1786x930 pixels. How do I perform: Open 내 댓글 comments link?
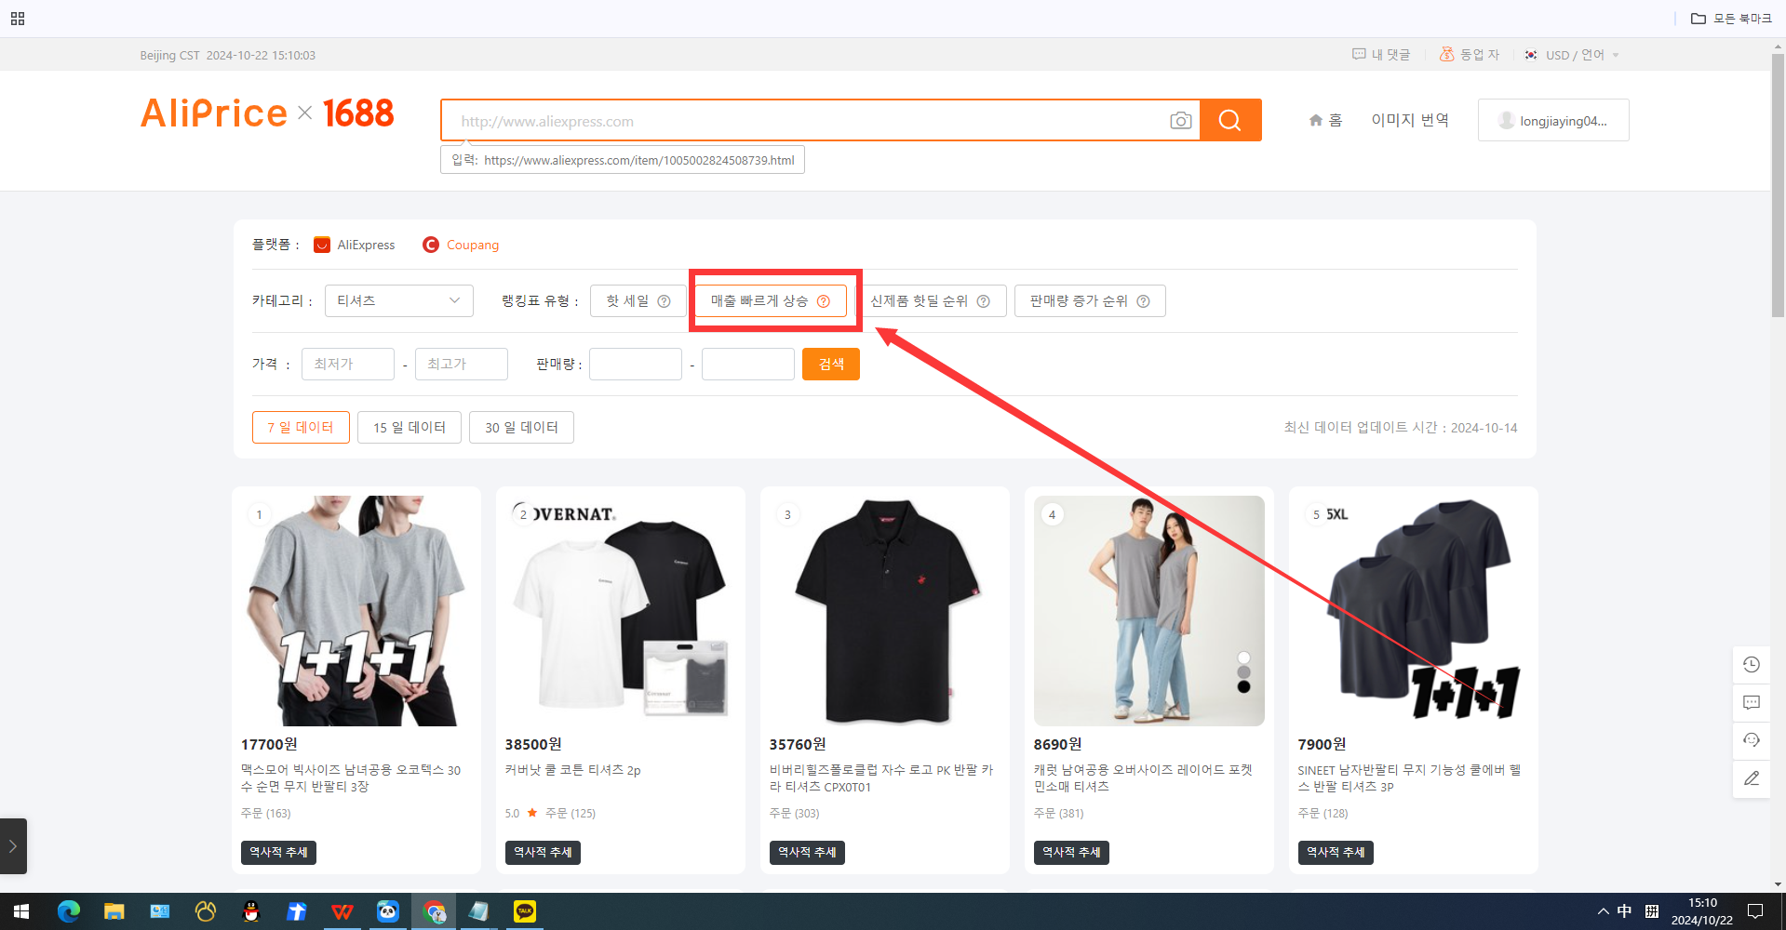[x=1381, y=55]
